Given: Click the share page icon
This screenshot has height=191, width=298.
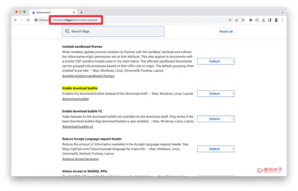Looking at the screenshot, I should 236,20.
